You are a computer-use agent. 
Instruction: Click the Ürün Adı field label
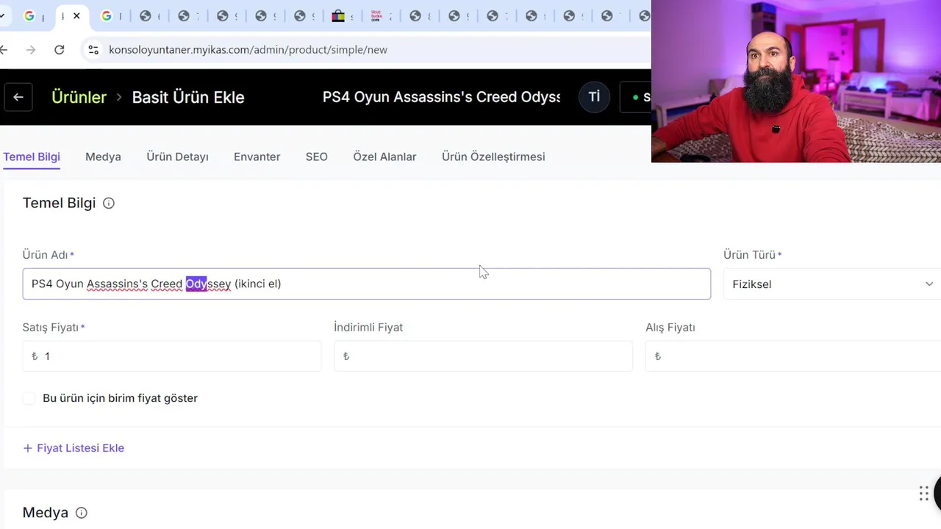pos(45,255)
